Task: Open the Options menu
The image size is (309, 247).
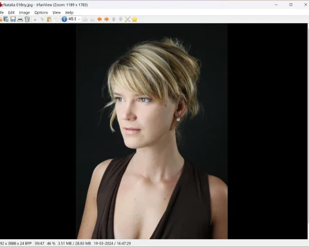Action: [x=41, y=12]
